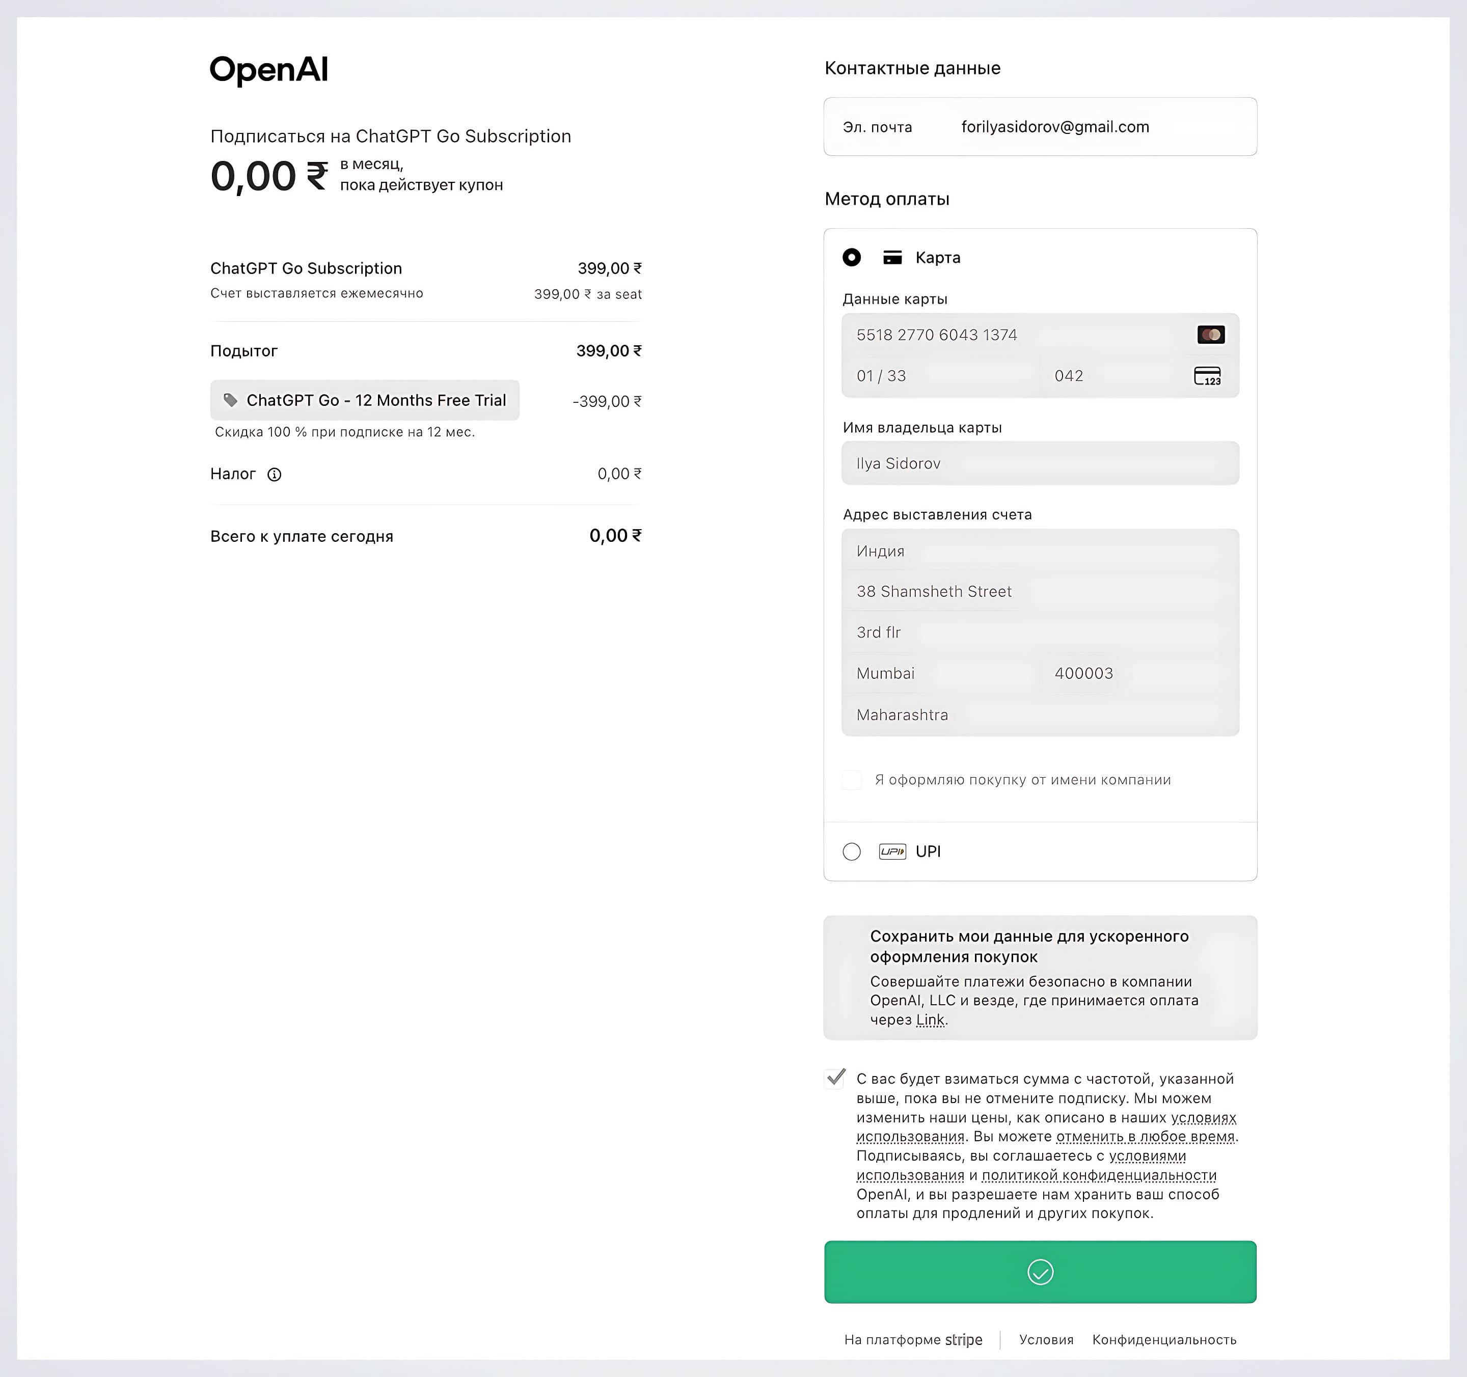The image size is (1467, 1377).
Task: Select the UPI payment radio button
Action: [852, 851]
